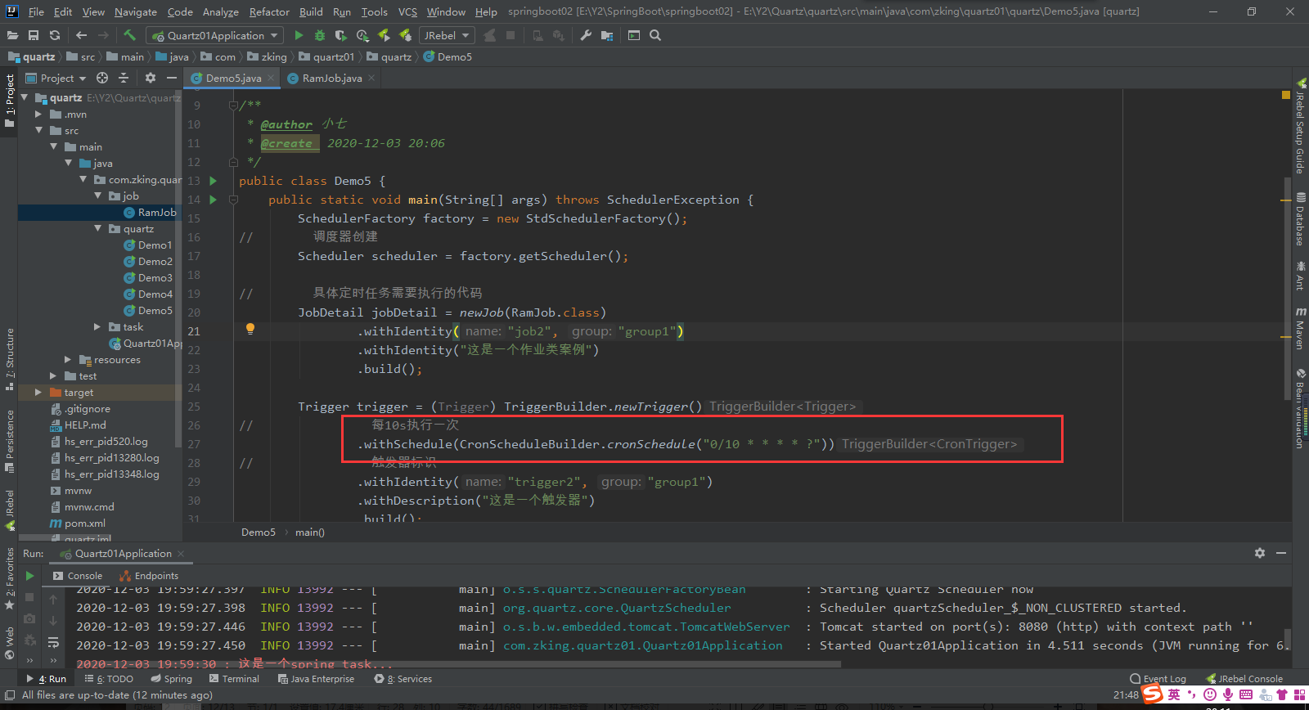Collapse the job package node
This screenshot has width=1309, height=710.
pyautogui.click(x=98, y=196)
